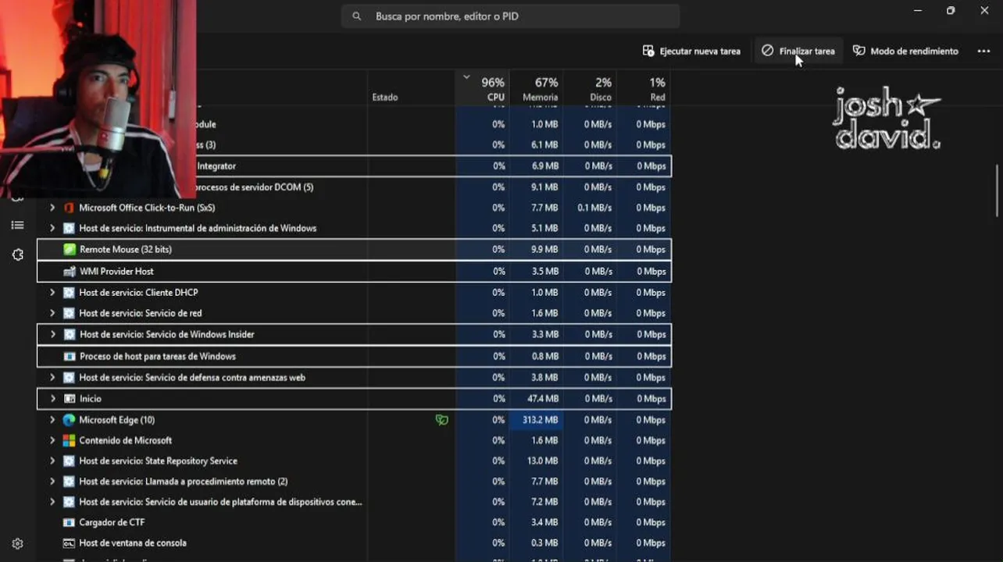
Task: Click the green efficiency leaf icon on Edge
Action: [x=442, y=420]
